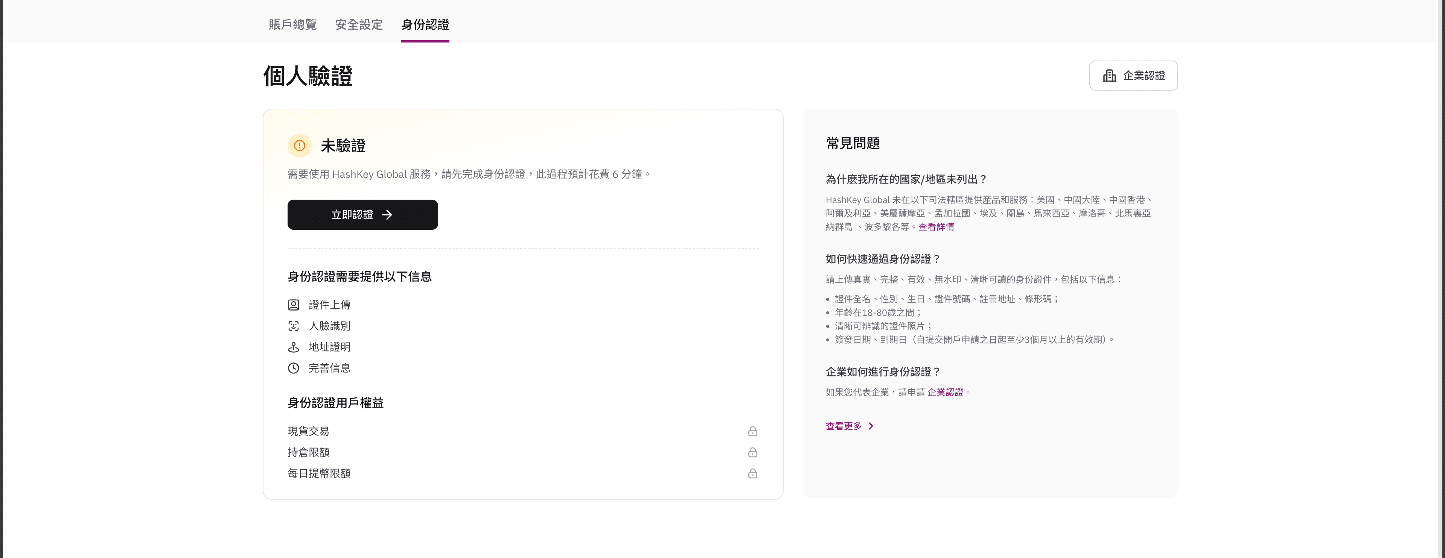
Task: Click the address proof (地址證明) icon
Action: tap(293, 347)
